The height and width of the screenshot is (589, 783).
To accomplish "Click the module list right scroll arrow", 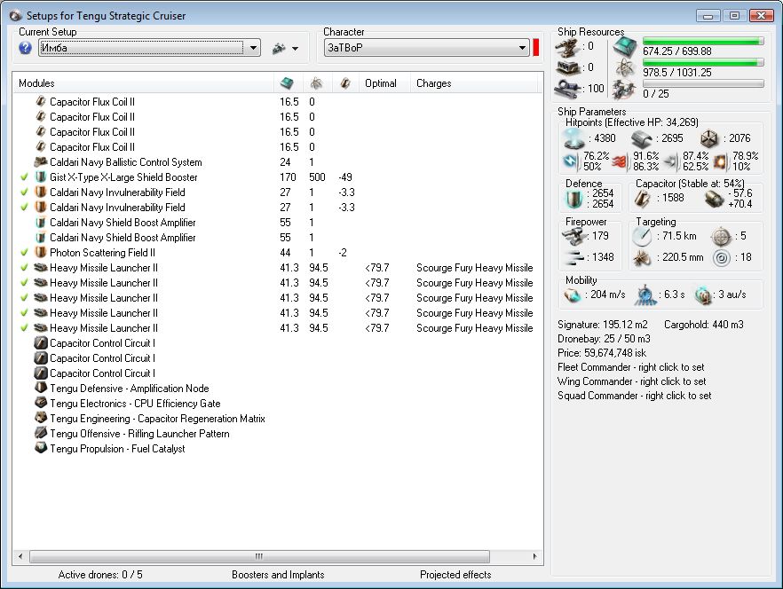I will pos(535,556).
